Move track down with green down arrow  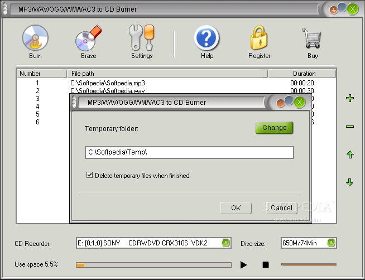pyautogui.click(x=350, y=182)
